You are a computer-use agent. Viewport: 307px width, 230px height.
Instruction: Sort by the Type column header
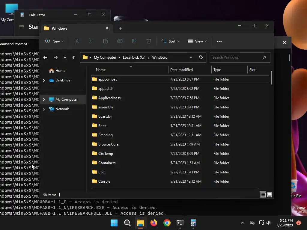[229, 69]
